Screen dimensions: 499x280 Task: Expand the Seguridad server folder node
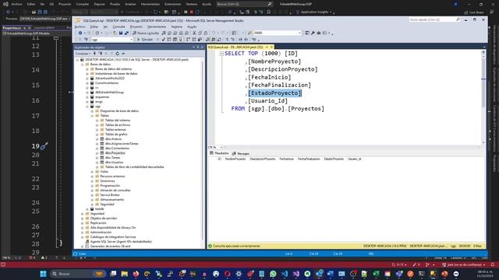pyautogui.click(x=82, y=214)
